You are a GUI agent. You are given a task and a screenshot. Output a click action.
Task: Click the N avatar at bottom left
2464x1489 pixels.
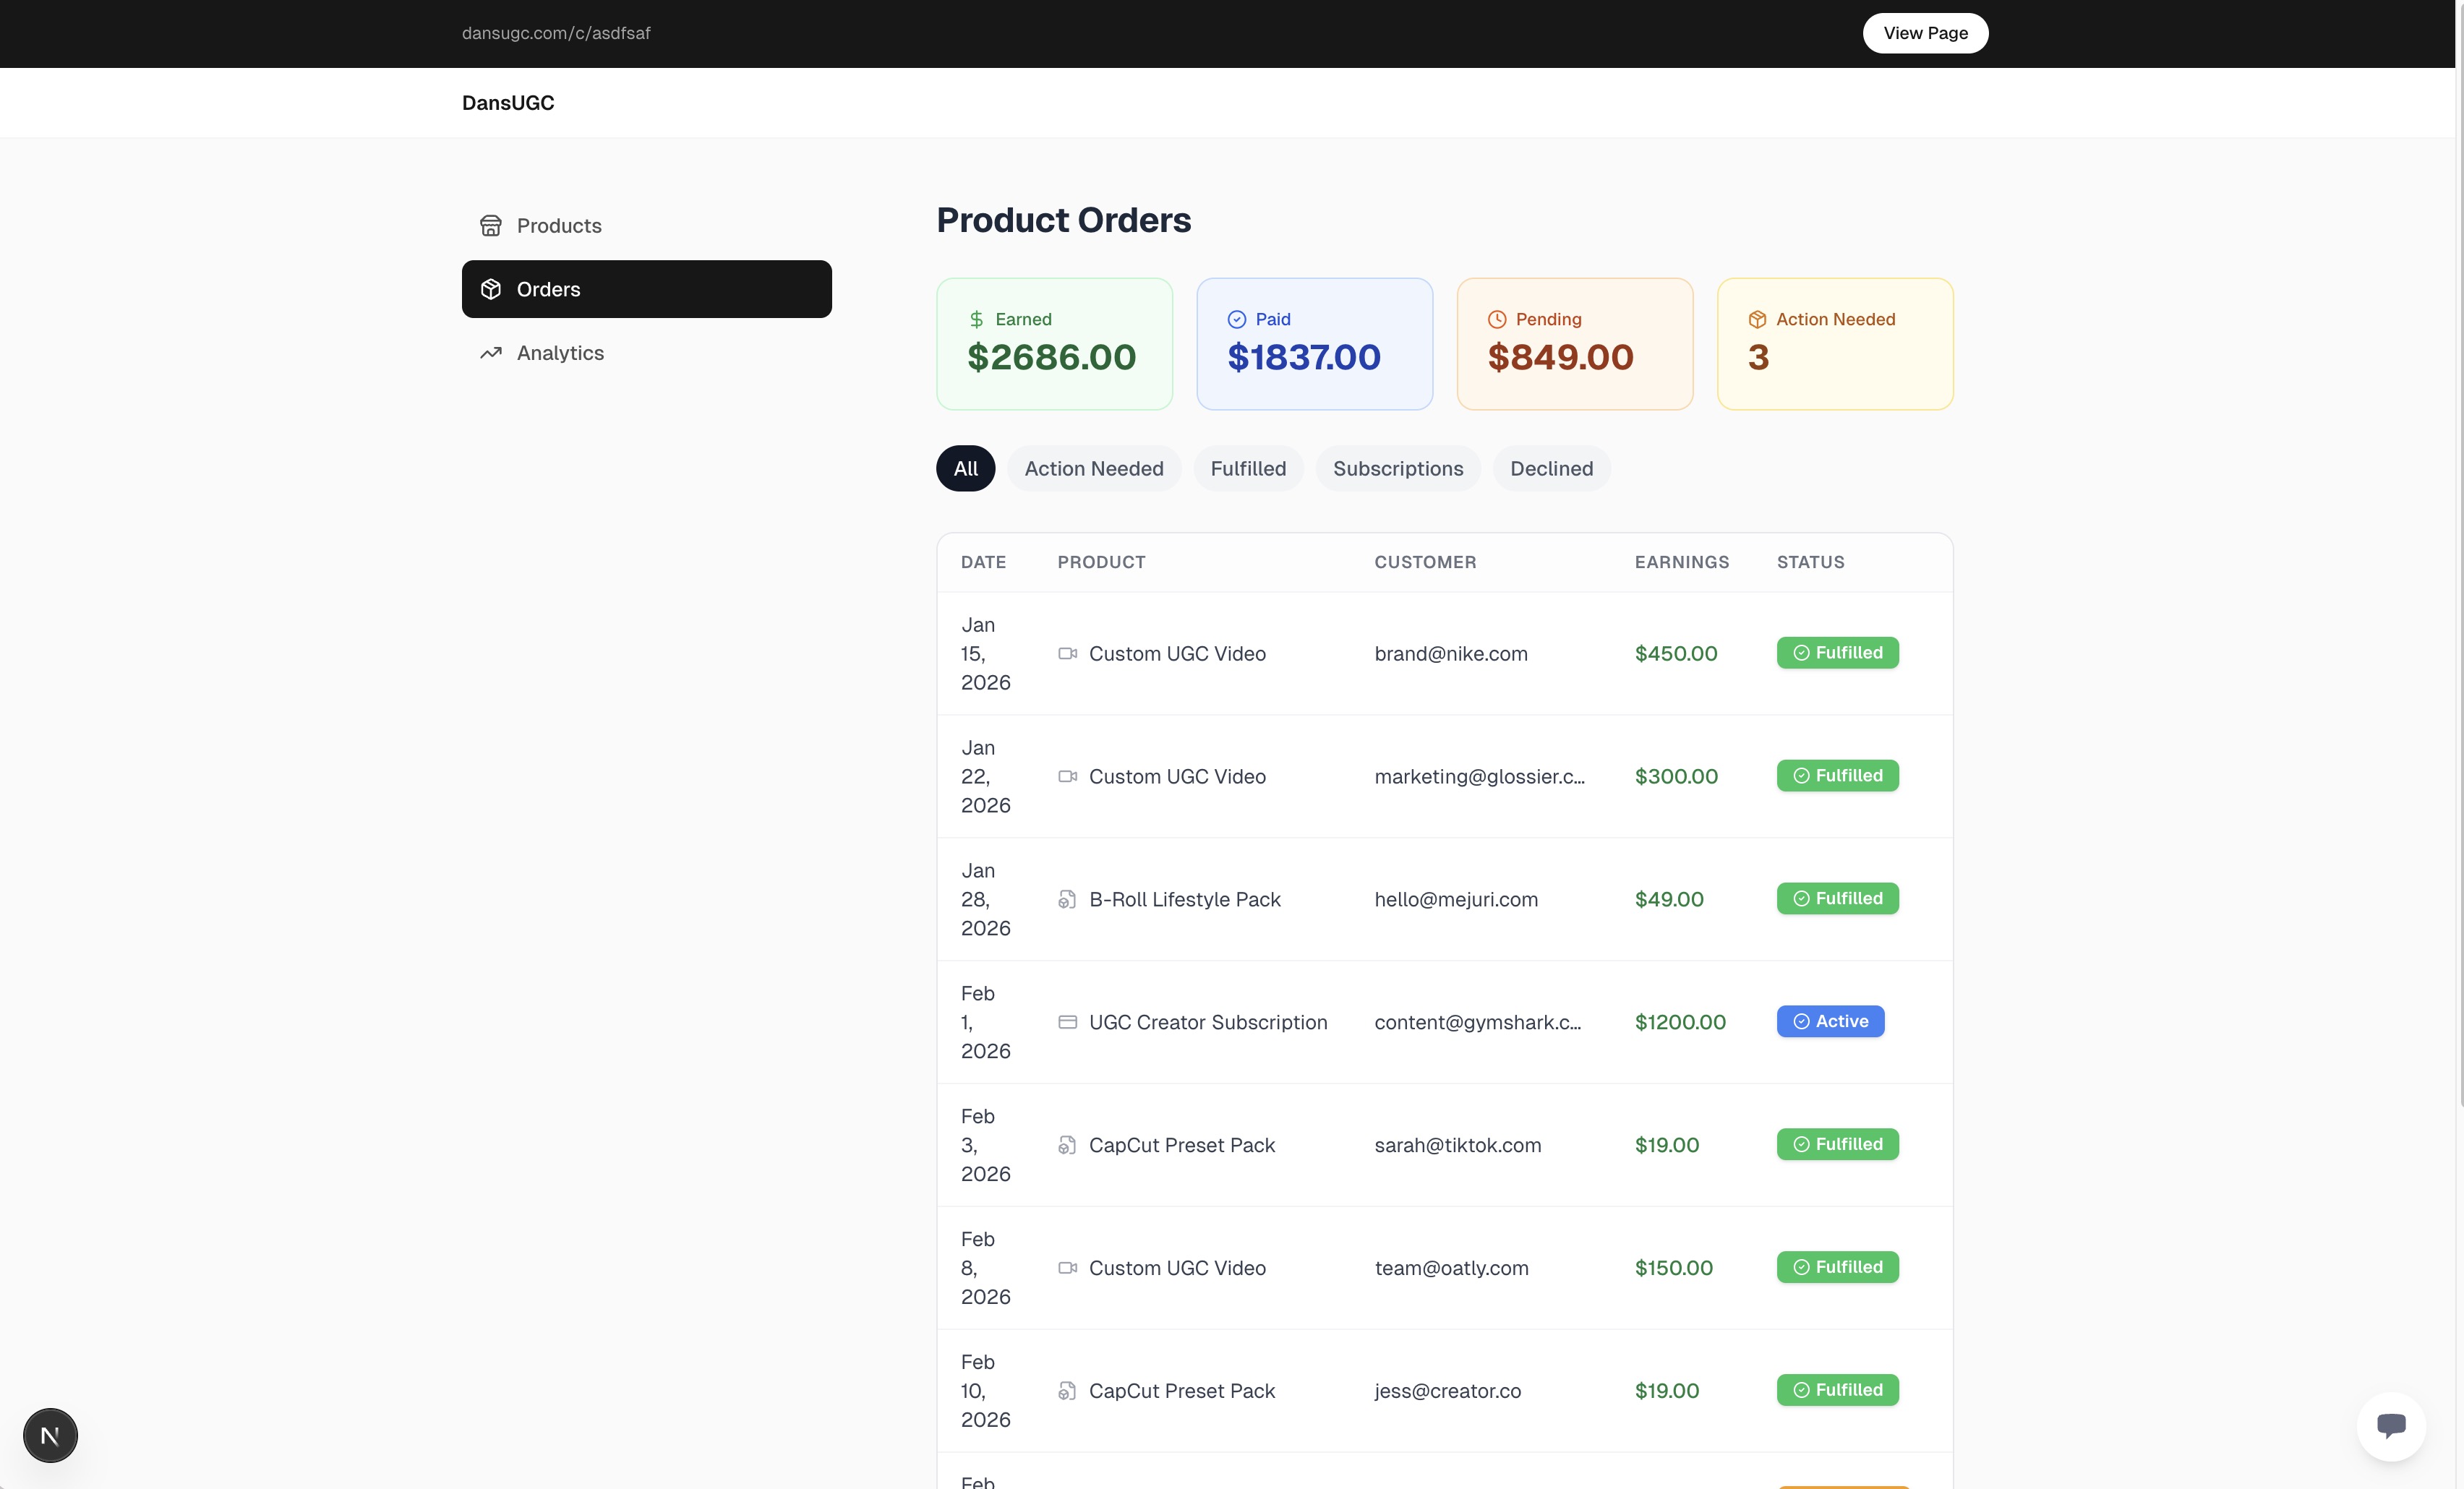coord(50,1435)
